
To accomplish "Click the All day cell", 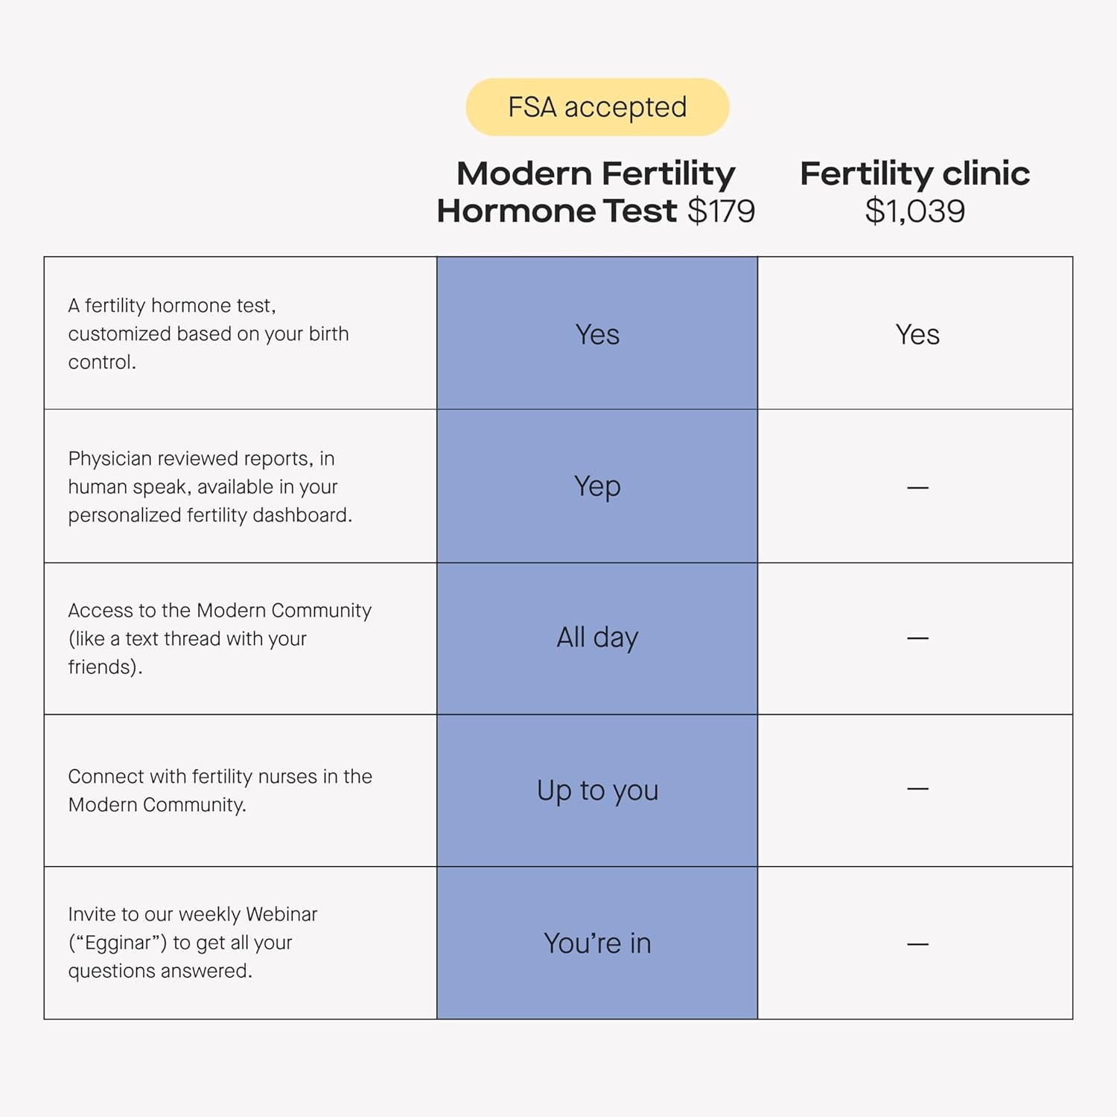I will 597,637.
